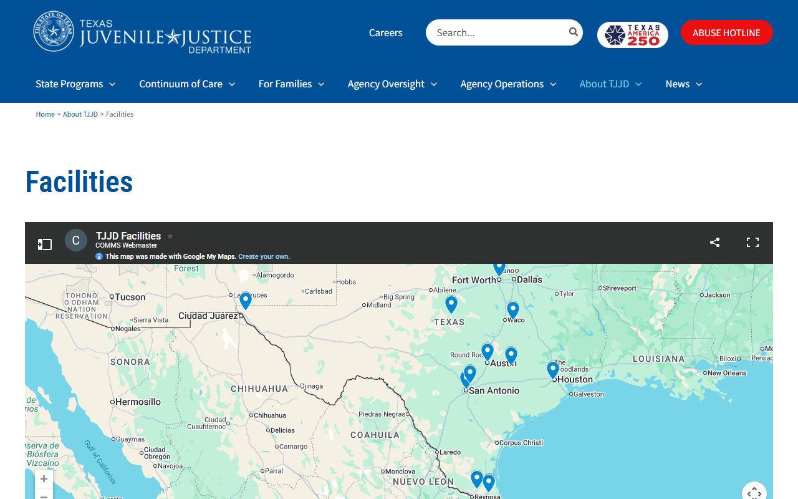Viewport: 798px width, 499px height.
Task: Toggle the map legend side panel icon
Action: point(44,244)
